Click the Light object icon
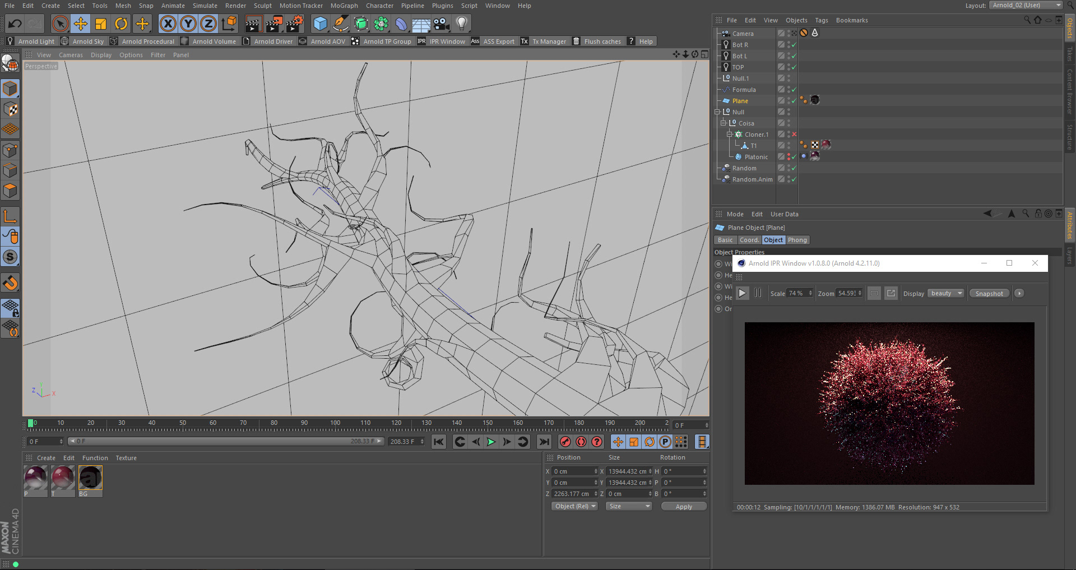Viewport: 1076px width, 570px height. [461, 24]
